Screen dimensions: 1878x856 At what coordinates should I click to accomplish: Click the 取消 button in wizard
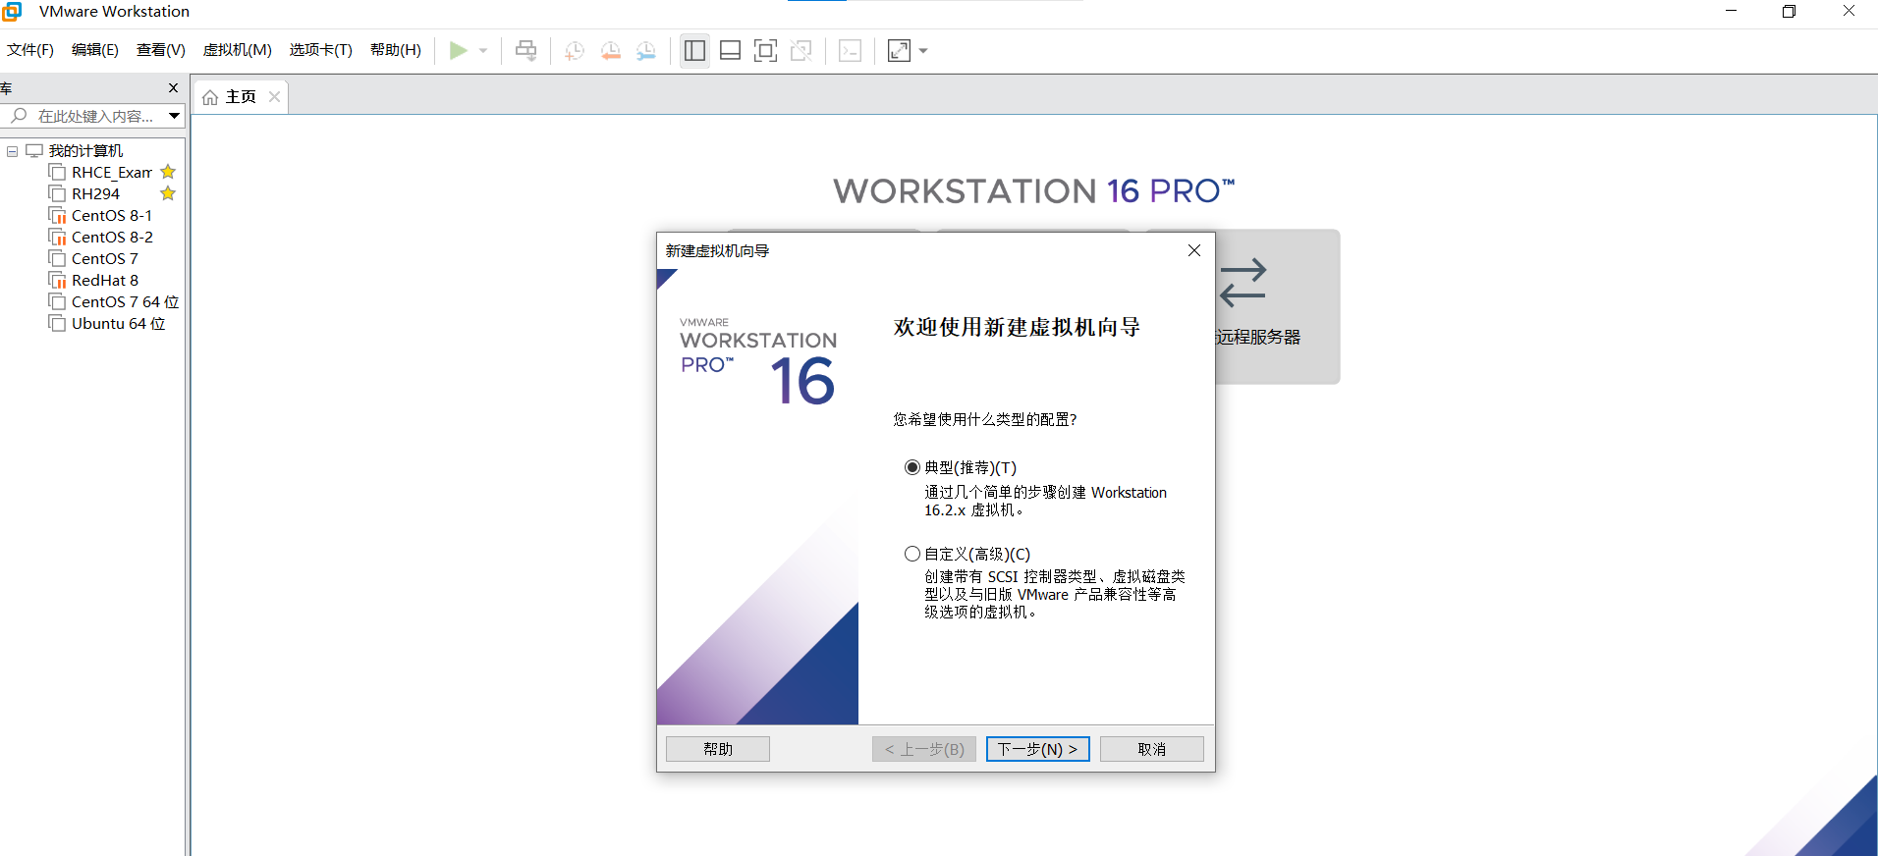[x=1152, y=749]
